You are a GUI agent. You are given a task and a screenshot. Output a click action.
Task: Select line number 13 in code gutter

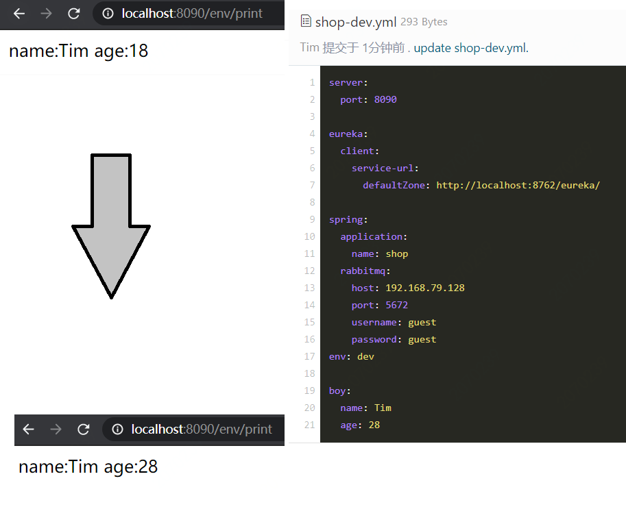(x=310, y=288)
